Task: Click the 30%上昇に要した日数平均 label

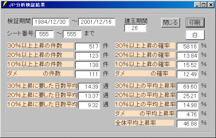Action: tap(42, 86)
